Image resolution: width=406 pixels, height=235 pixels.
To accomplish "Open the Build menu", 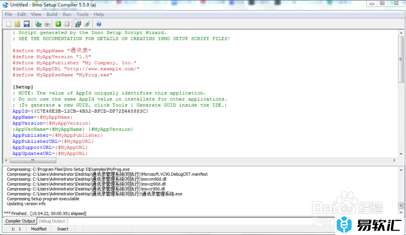I will point(52,14).
